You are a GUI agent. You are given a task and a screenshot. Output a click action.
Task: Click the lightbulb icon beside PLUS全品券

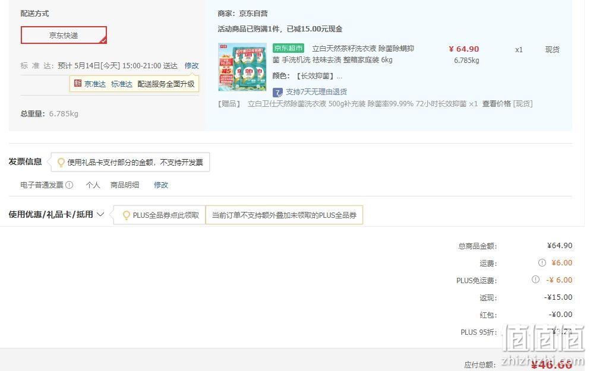point(127,215)
